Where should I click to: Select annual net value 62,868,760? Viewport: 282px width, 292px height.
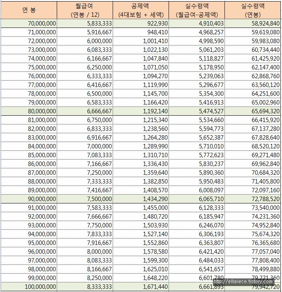[253, 76]
